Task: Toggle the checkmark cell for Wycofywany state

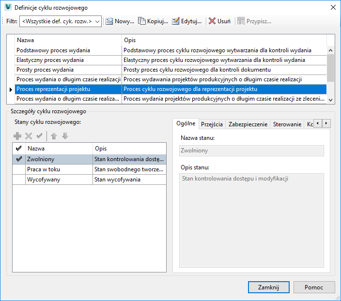Action: pos(19,180)
